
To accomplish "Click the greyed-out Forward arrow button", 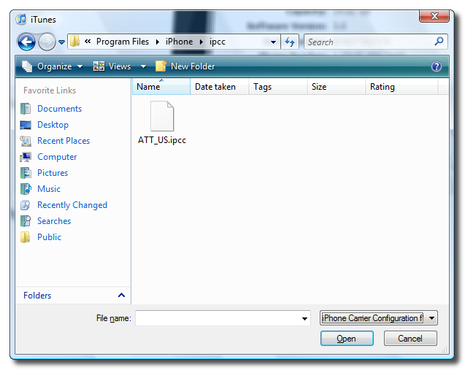I will coord(47,42).
